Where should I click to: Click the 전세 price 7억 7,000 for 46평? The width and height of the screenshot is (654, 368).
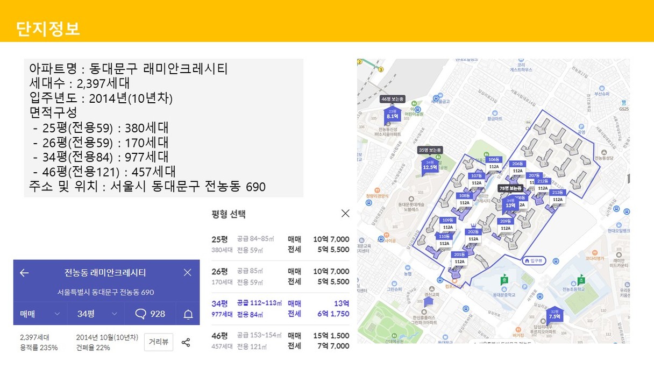pyautogui.click(x=333, y=346)
